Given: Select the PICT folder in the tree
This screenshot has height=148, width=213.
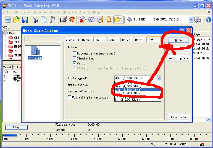Looking at the screenshot, I should pos(15,51).
